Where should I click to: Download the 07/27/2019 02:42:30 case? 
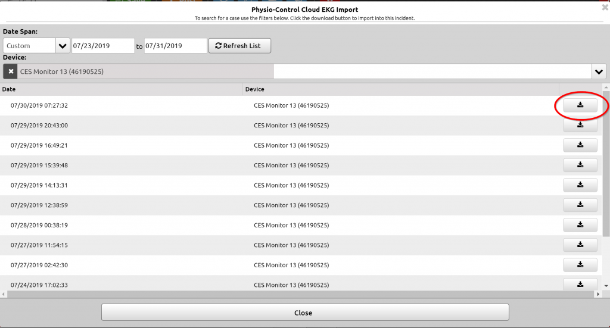[x=580, y=265]
